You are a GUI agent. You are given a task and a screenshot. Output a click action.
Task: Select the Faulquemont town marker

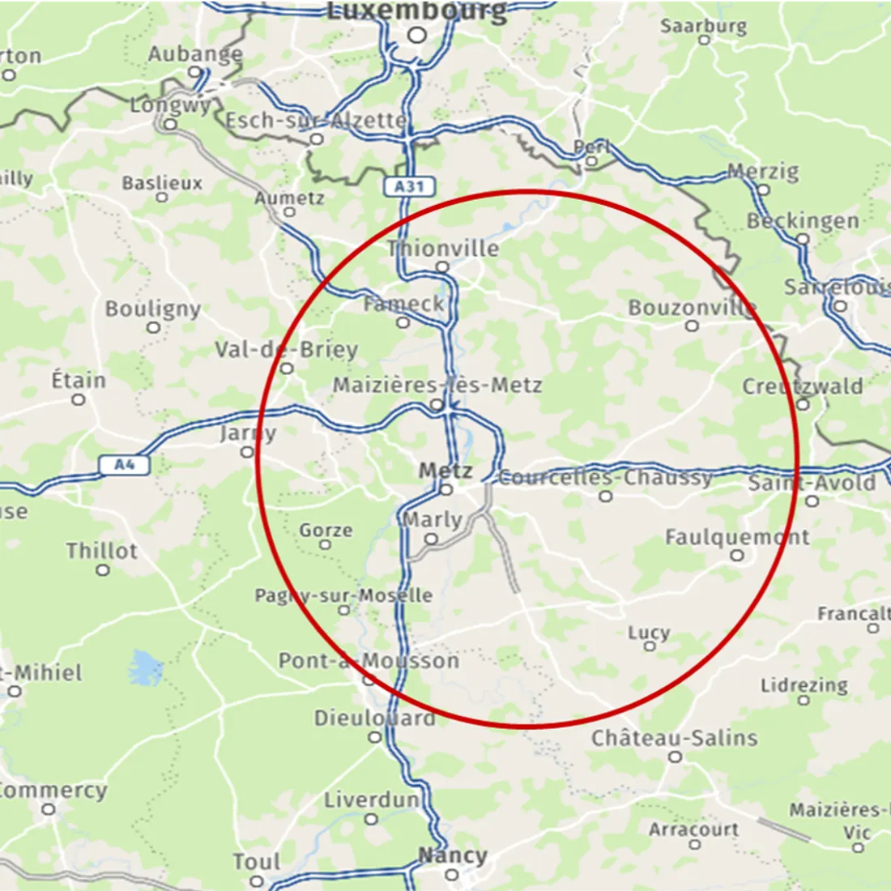click(737, 555)
